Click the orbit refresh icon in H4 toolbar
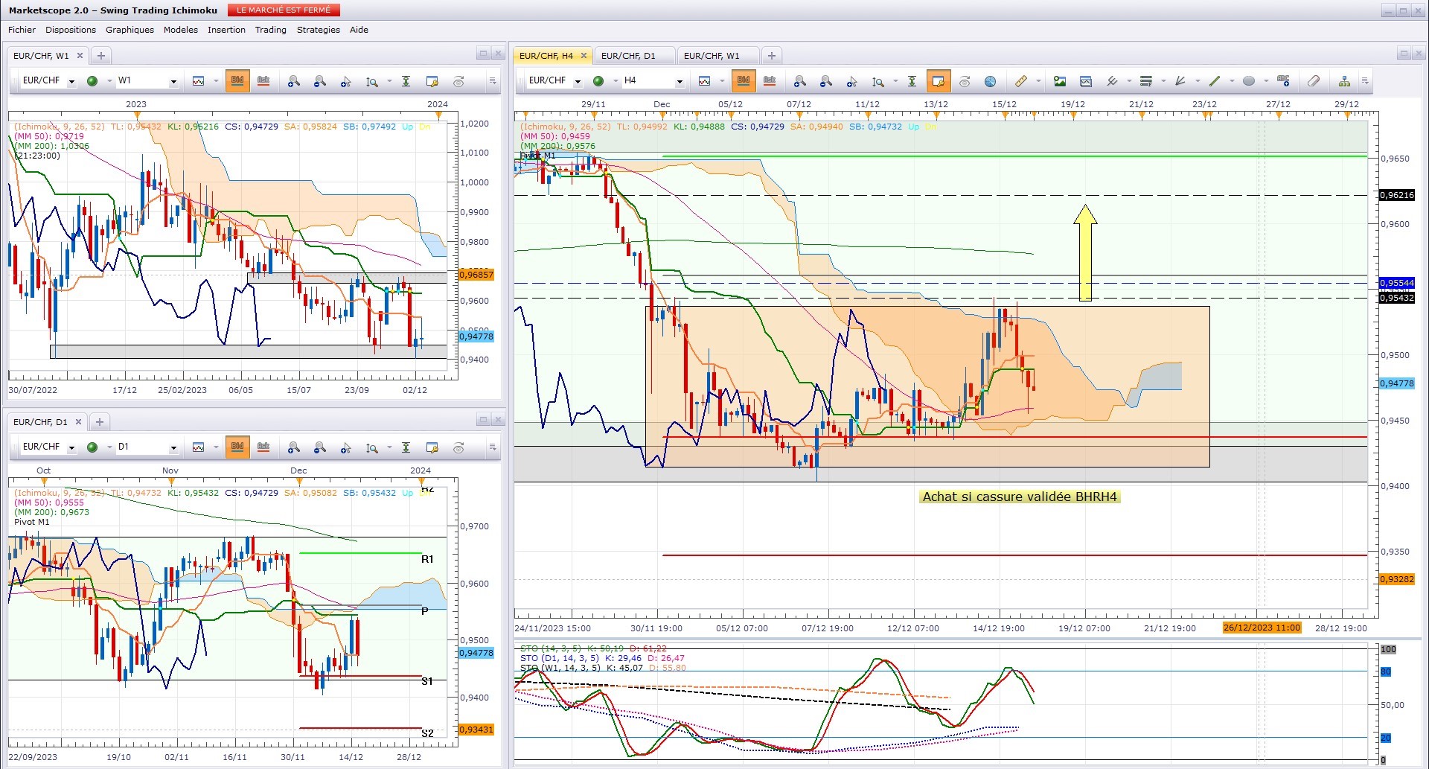 tap(965, 80)
